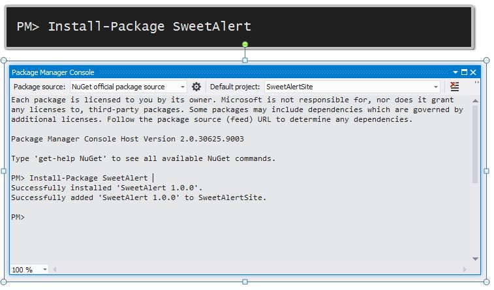Click the black Install-Package SweetAlert banner

[x=238, y=27]
